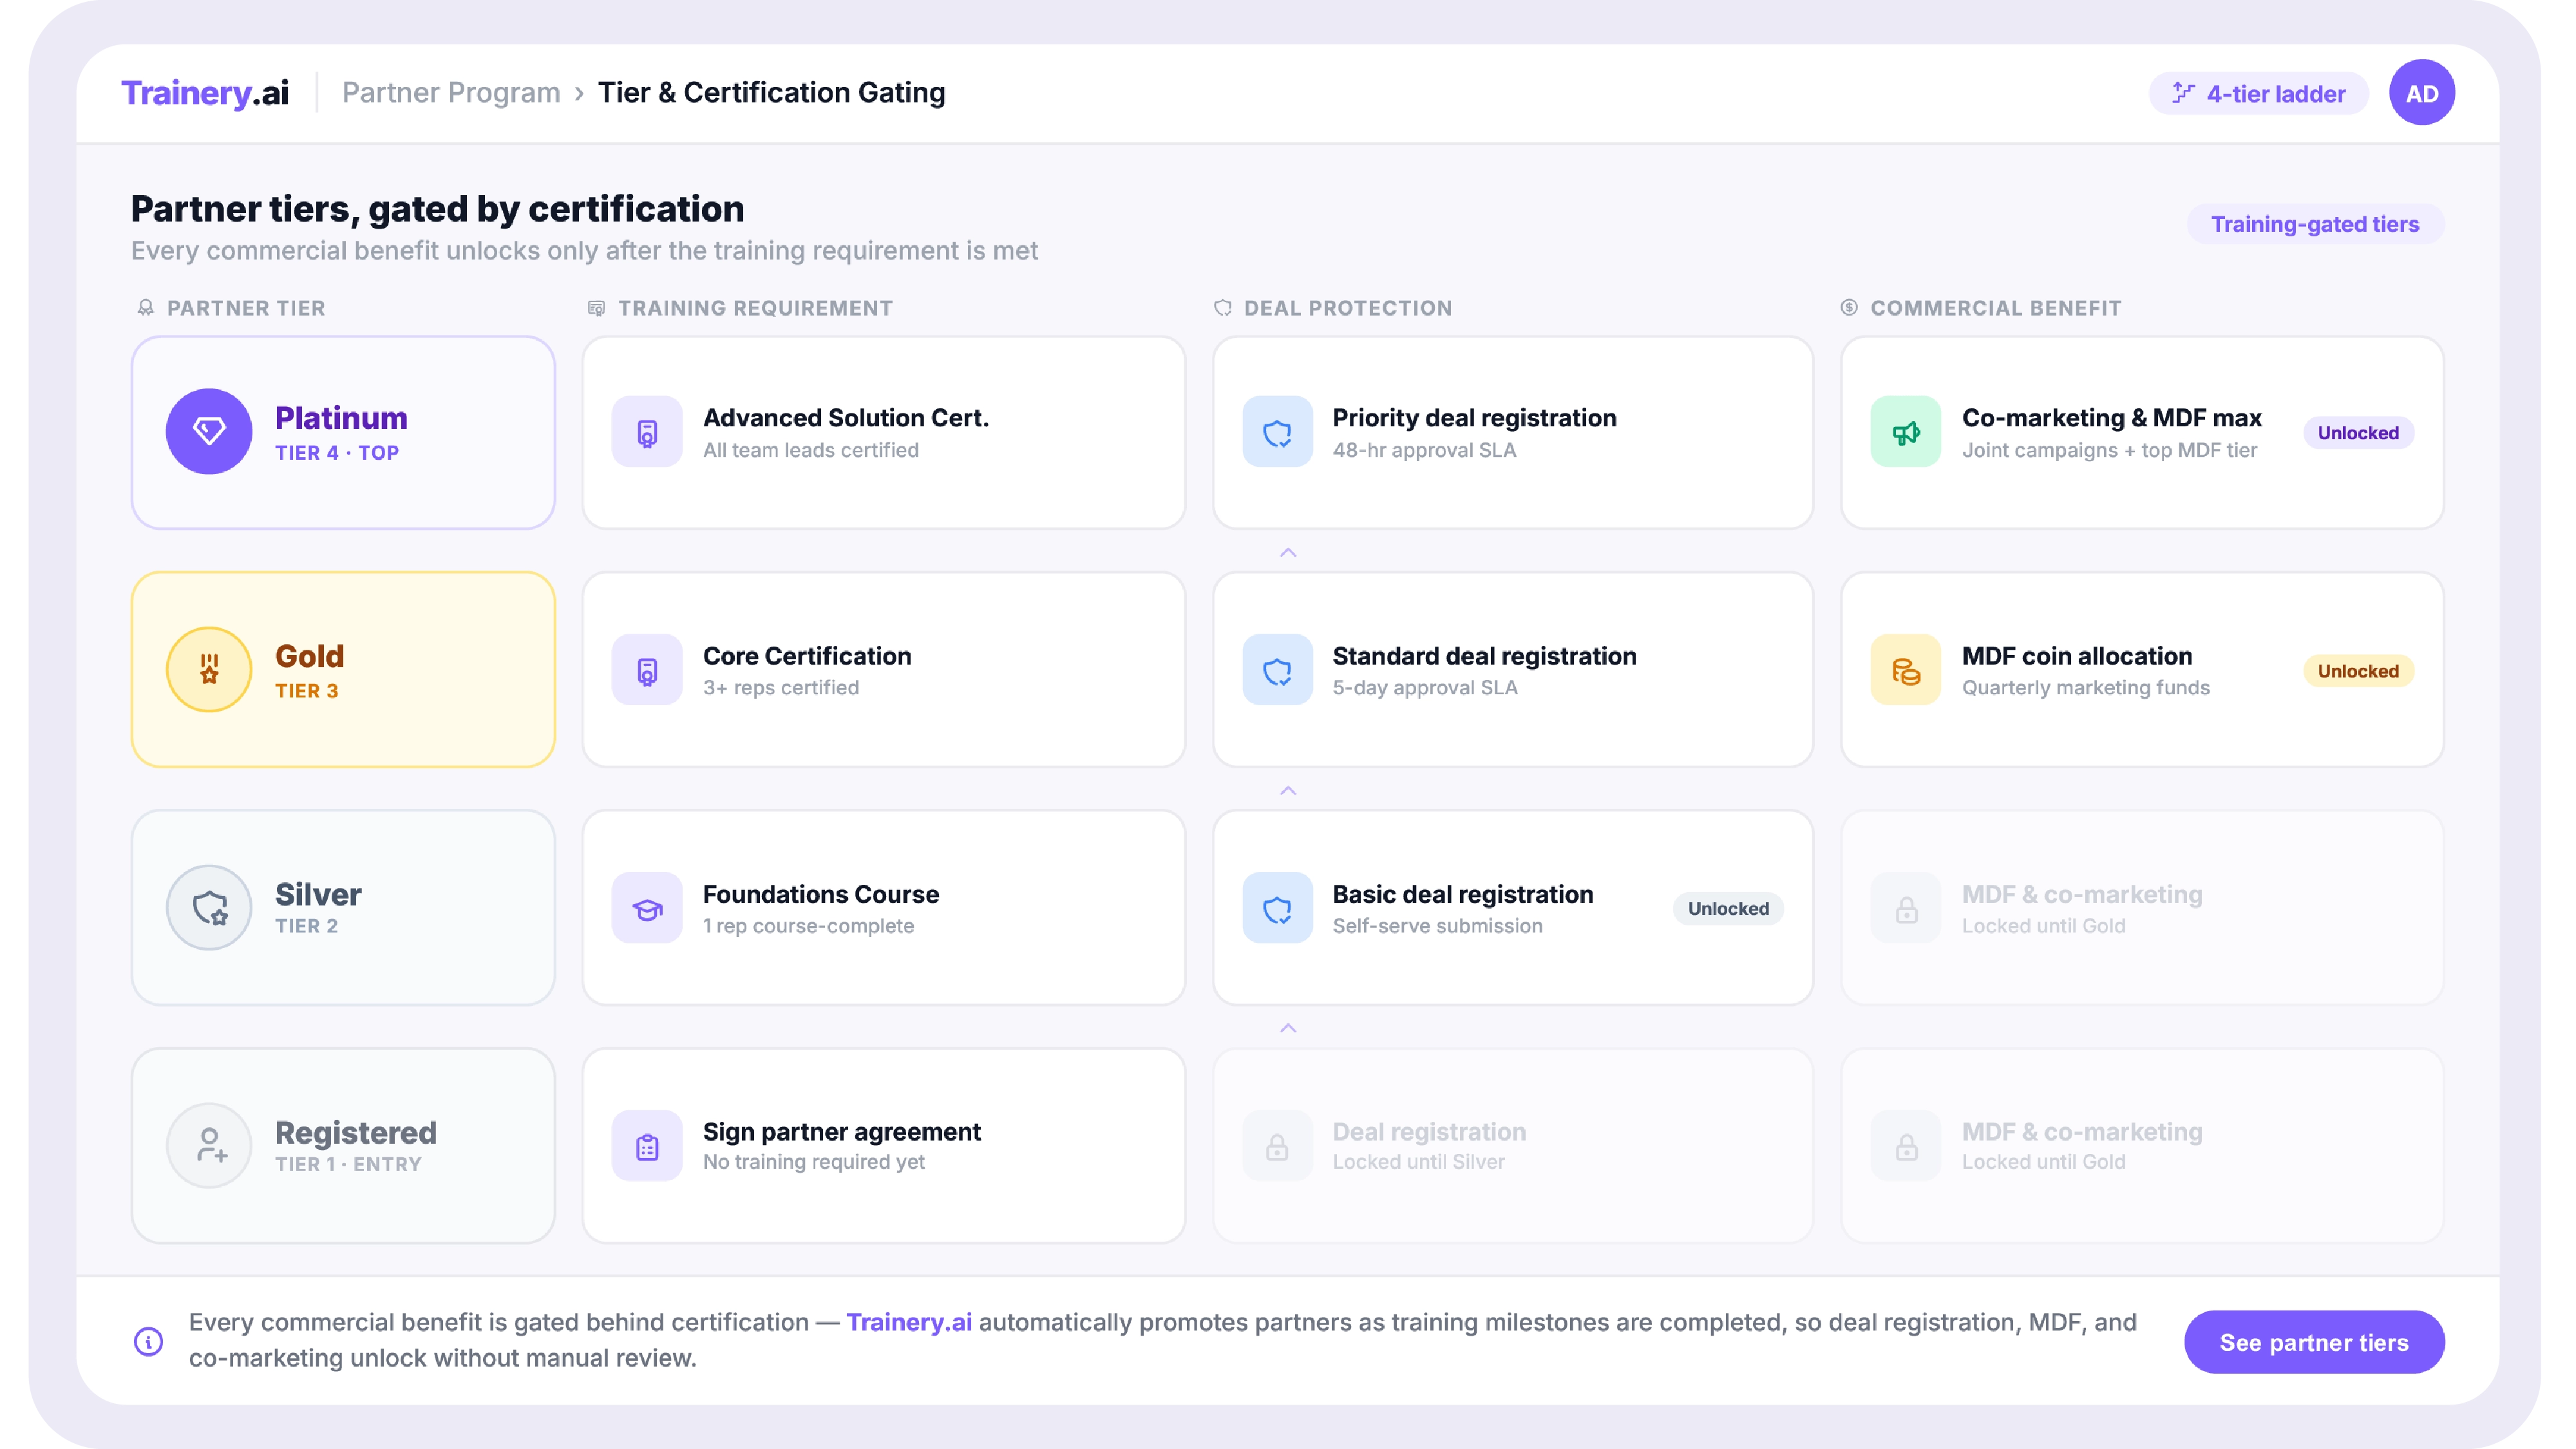Image resolution: width=2576 pixels, height=1449 pixels.
Task: Click the lock icon in Registered's MDF card
Action: tap(1906, 1146)
